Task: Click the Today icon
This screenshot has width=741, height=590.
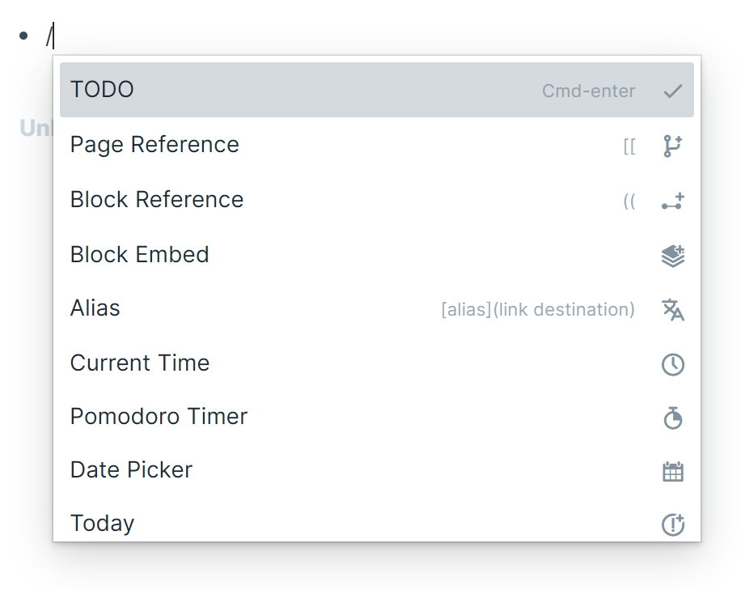Action: (672, 524)
